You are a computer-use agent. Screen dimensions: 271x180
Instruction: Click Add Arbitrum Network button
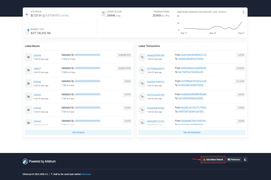pyautogui.click(x=213, y=160)
